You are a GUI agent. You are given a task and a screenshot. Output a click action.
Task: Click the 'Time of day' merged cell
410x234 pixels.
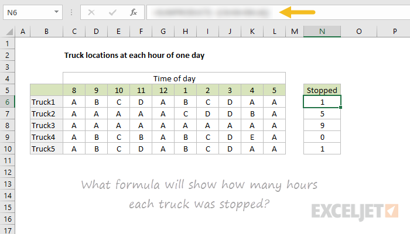174,78
